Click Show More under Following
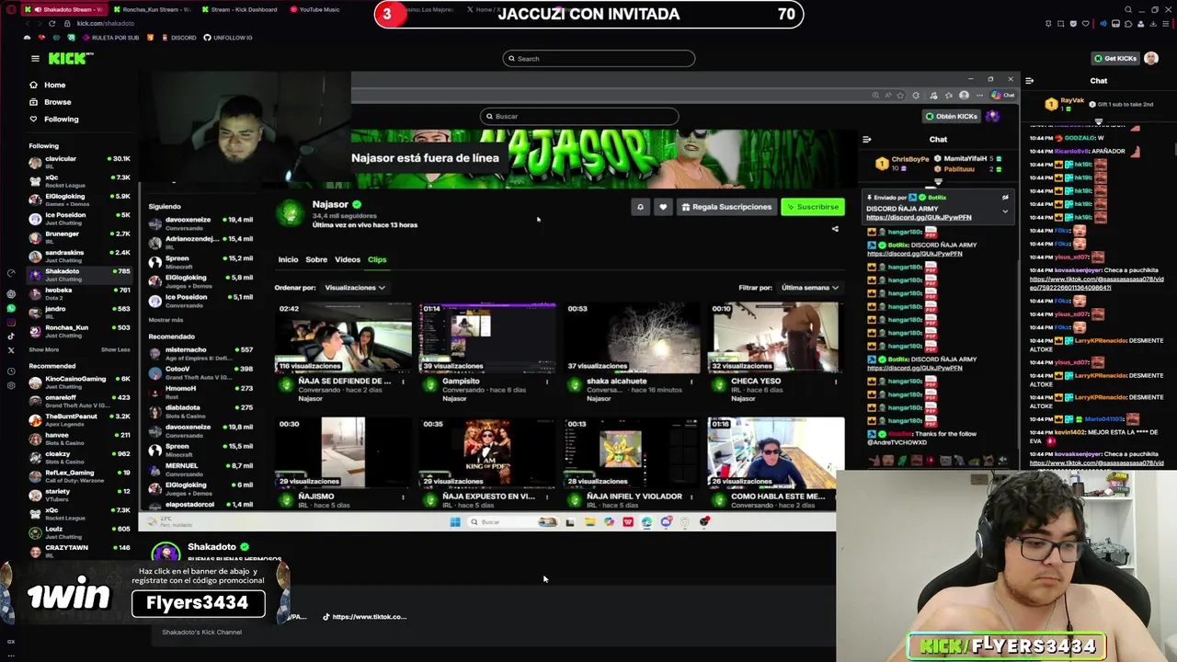Image resolution: width=1177 pixels, height=662 pixels. pyautogui.click(x=43, y=349)
